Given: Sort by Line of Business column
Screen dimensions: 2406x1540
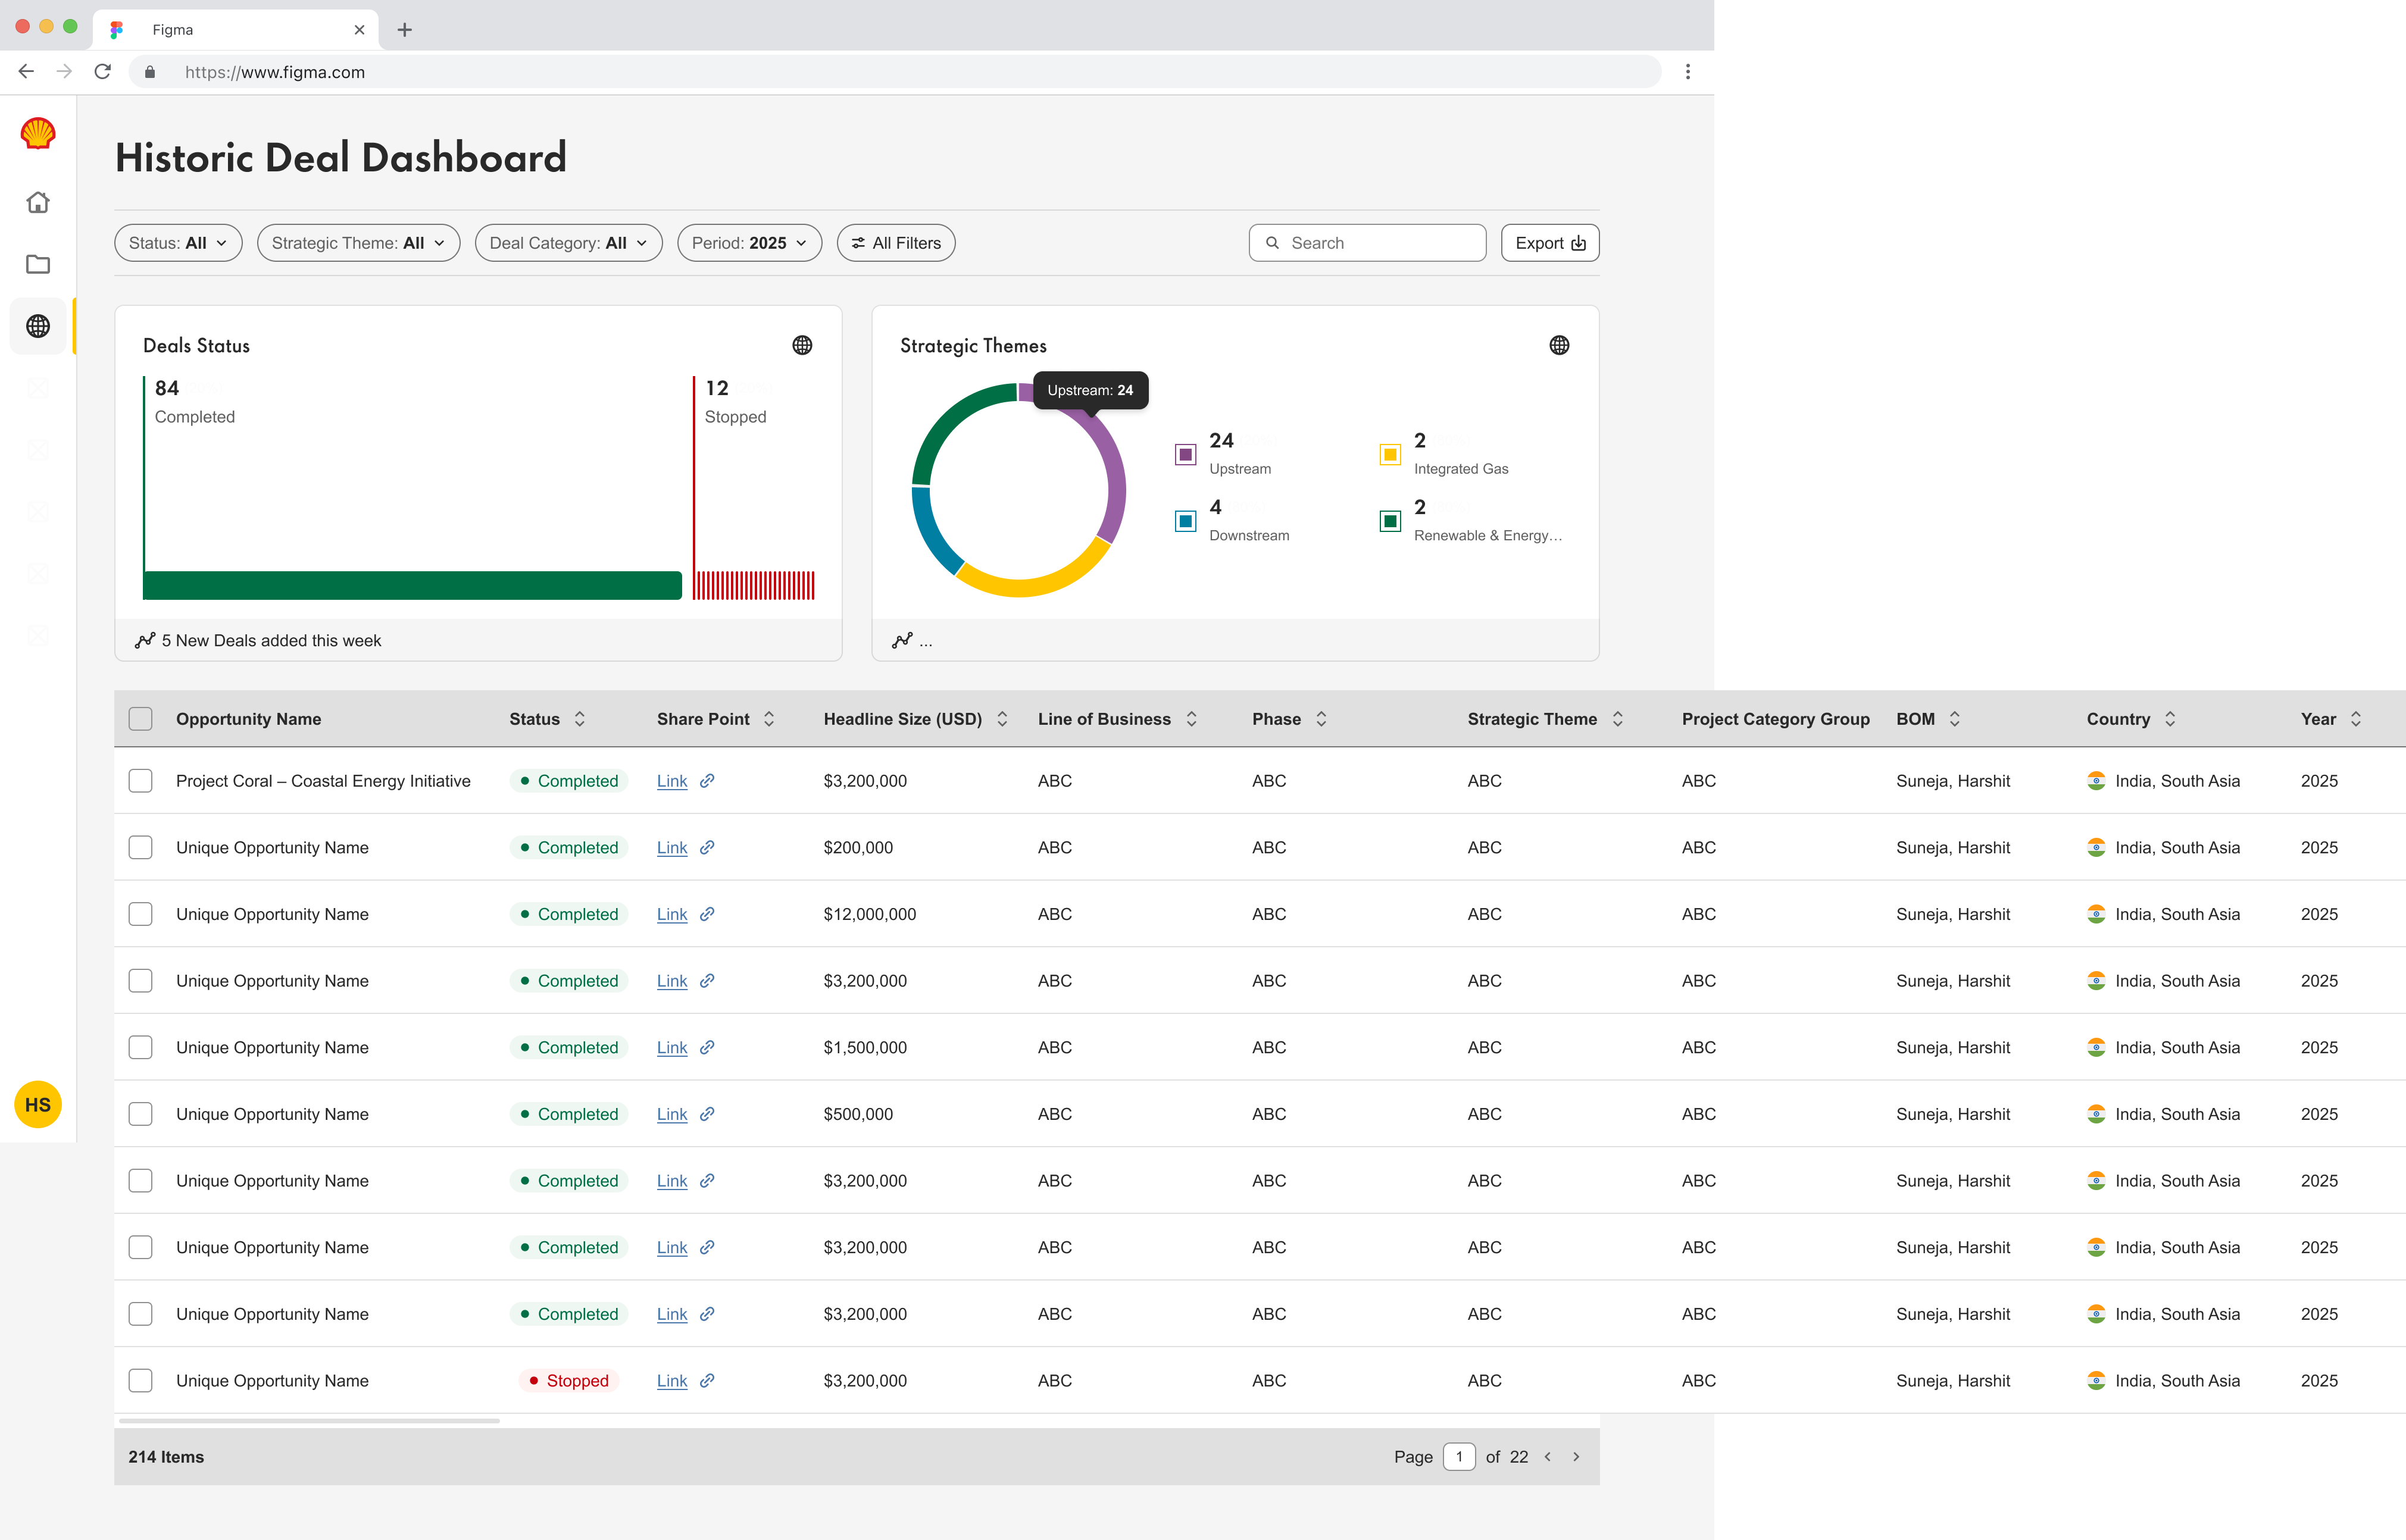Looking at the screenshot, I should click(1190, 719).
